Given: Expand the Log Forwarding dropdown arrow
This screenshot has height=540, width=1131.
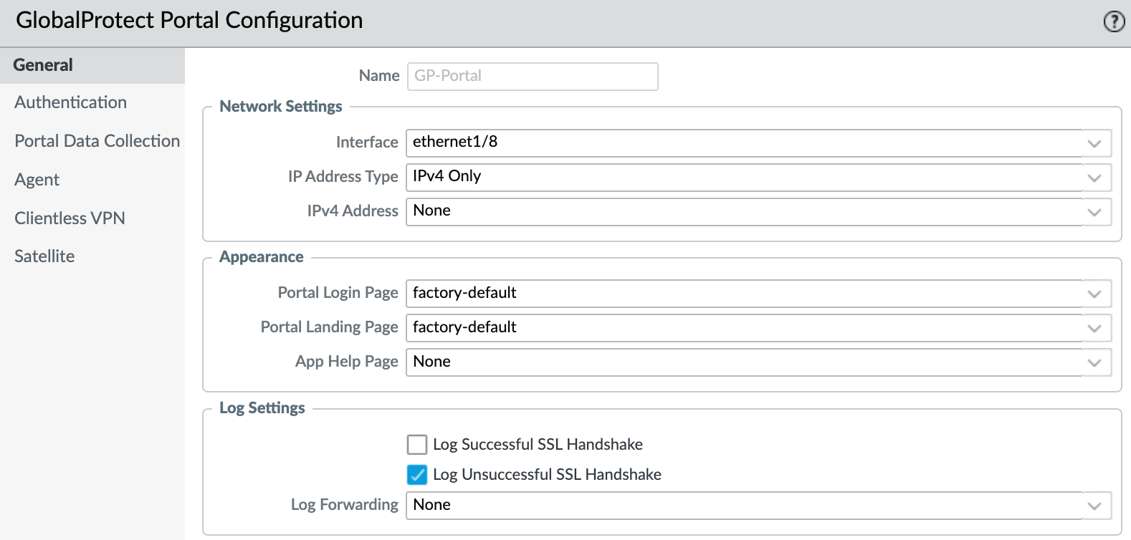Looking at the screenshot, I should 1094,506.
